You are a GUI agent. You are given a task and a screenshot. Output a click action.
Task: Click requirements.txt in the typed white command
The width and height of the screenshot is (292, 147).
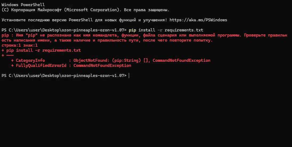pyautogui.click(x=184, y=30)
